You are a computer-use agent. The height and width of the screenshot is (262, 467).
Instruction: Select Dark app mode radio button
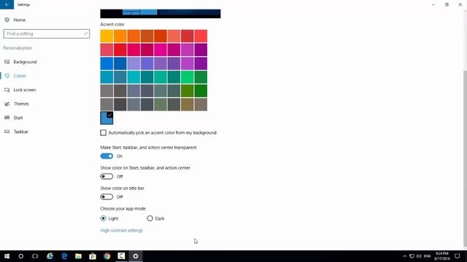pyautogui.click(x=150, y=218)
